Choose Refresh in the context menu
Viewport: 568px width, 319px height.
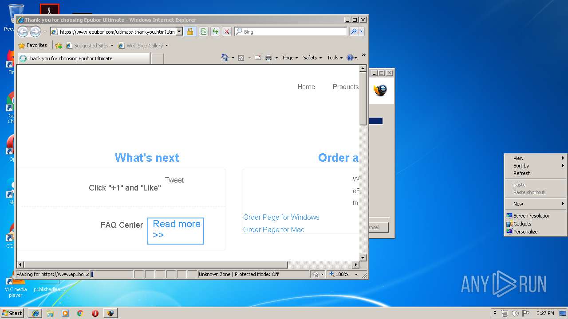coord(536,173)
